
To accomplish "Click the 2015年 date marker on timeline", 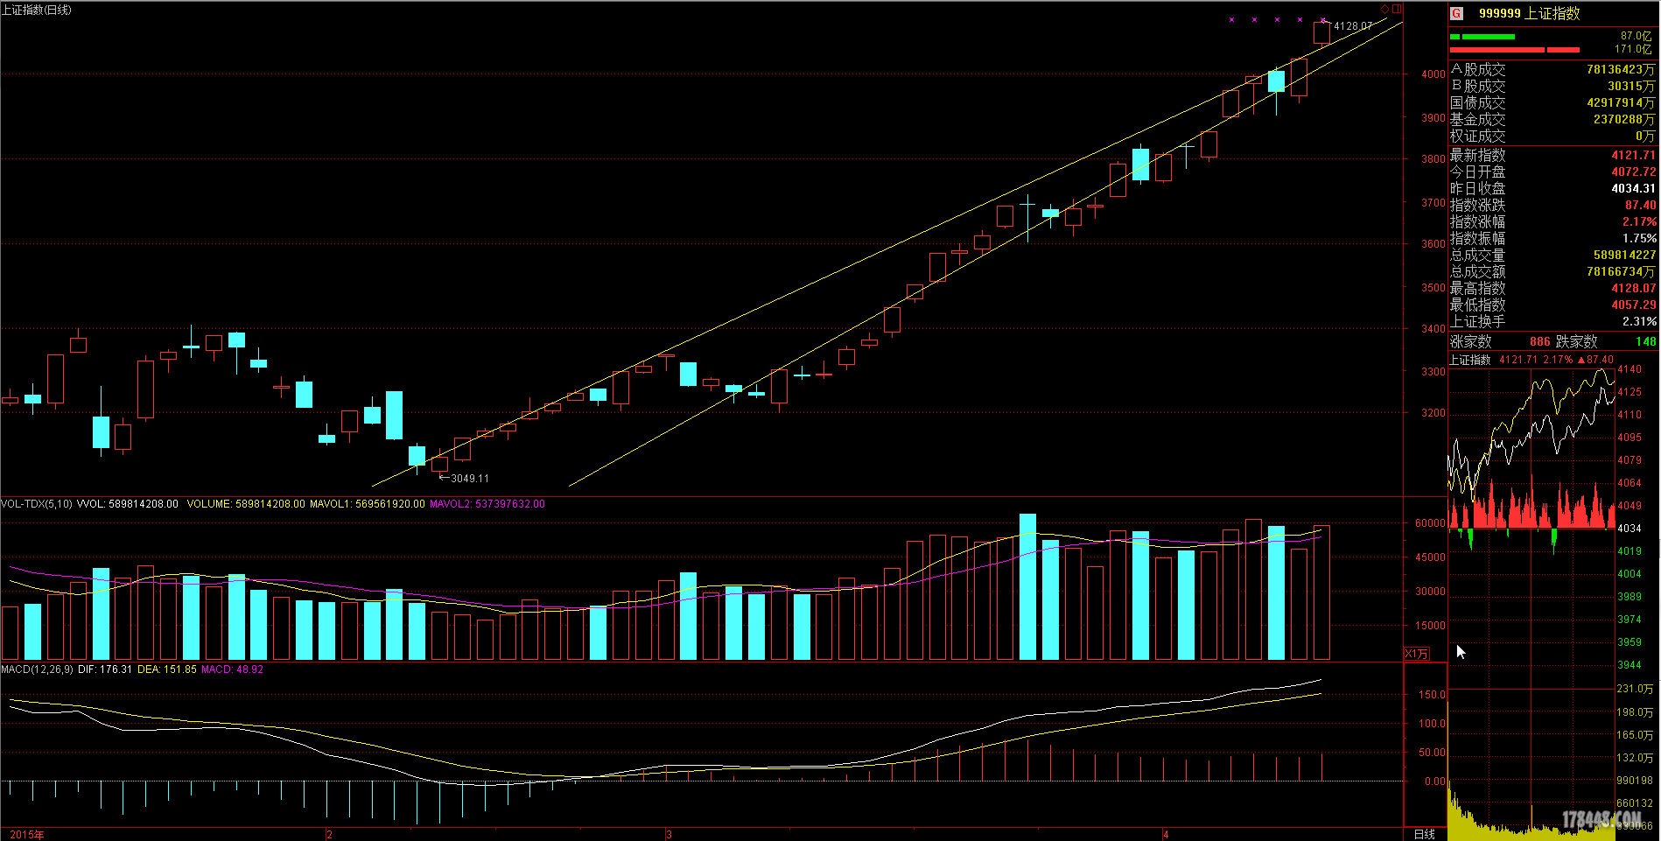I will [x=26, y=834].
